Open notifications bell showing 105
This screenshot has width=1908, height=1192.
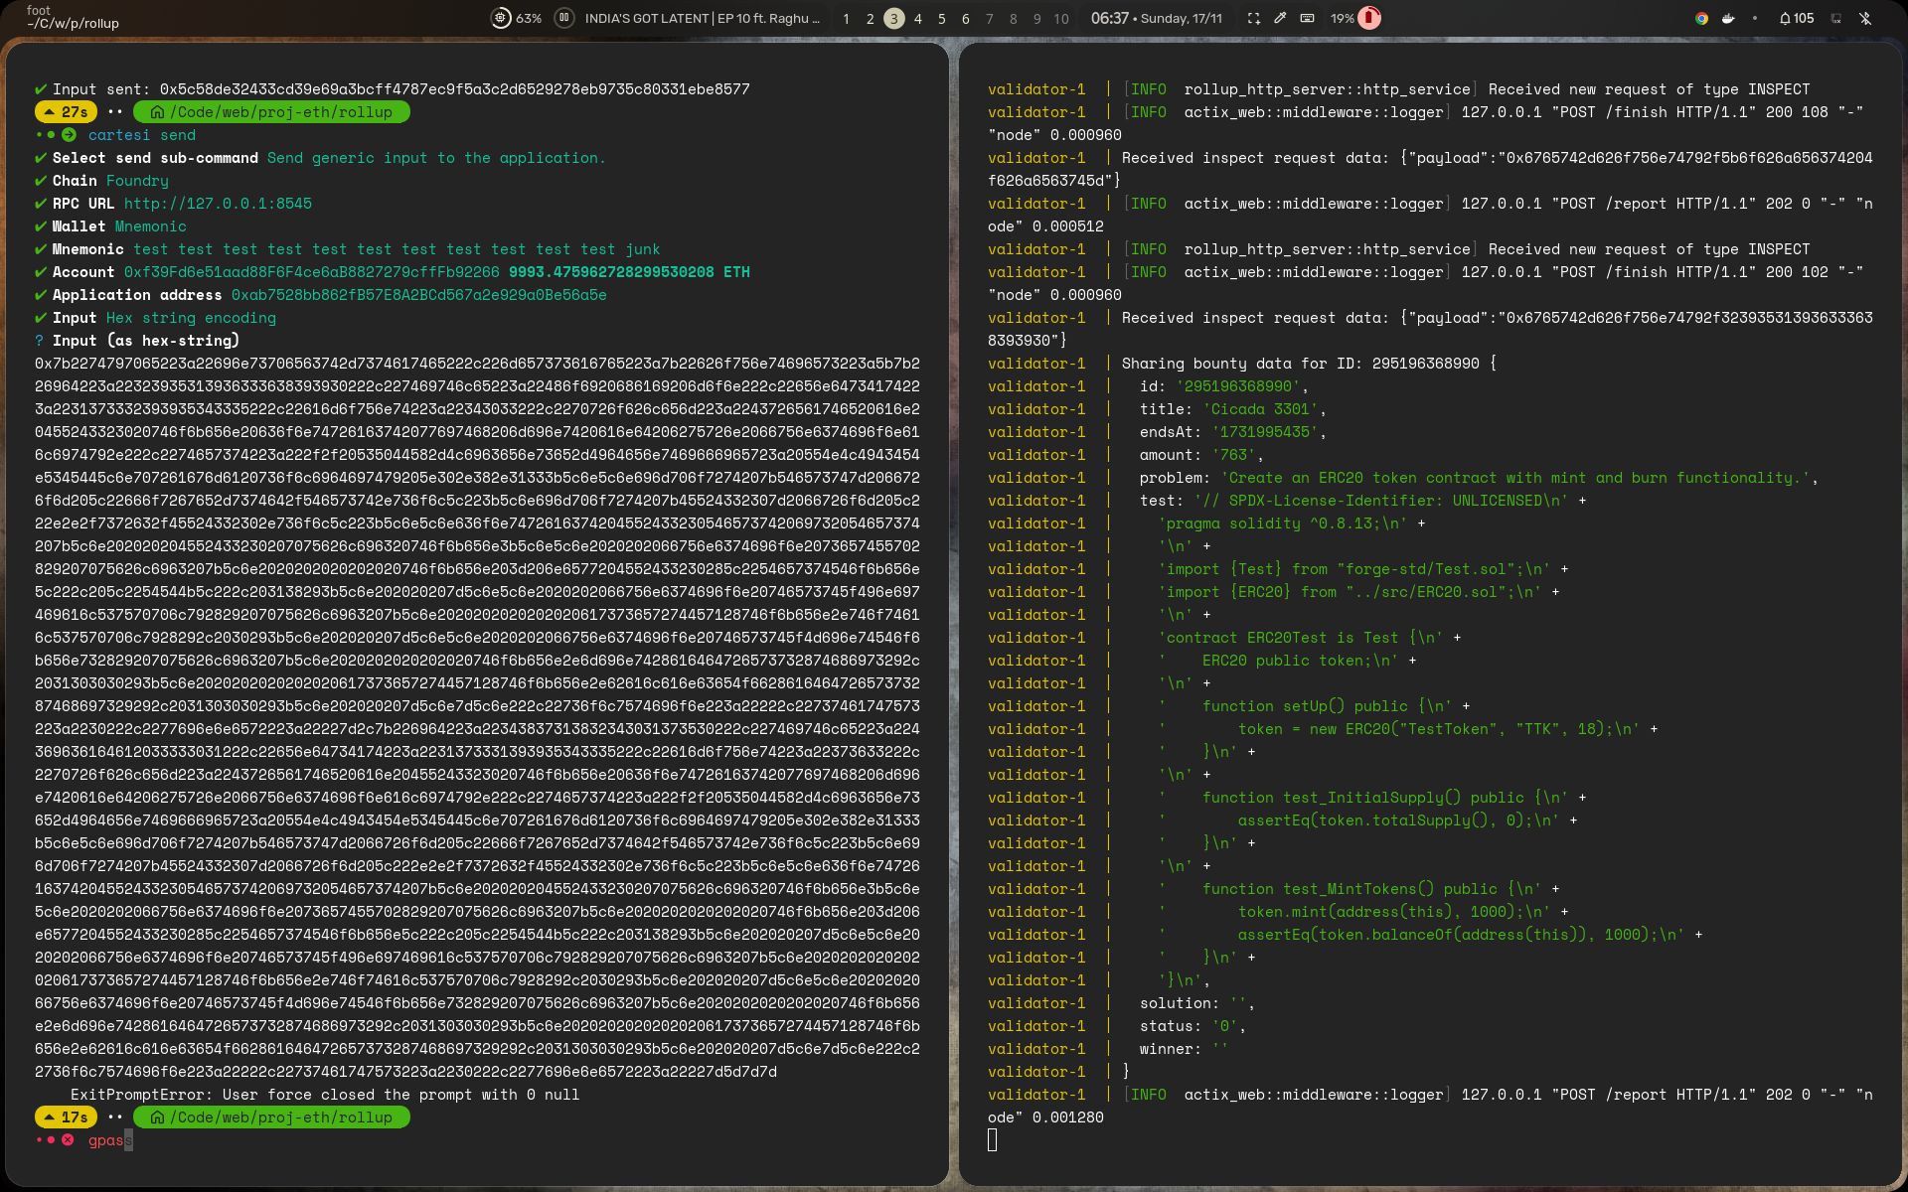[x=1797, y=18]
